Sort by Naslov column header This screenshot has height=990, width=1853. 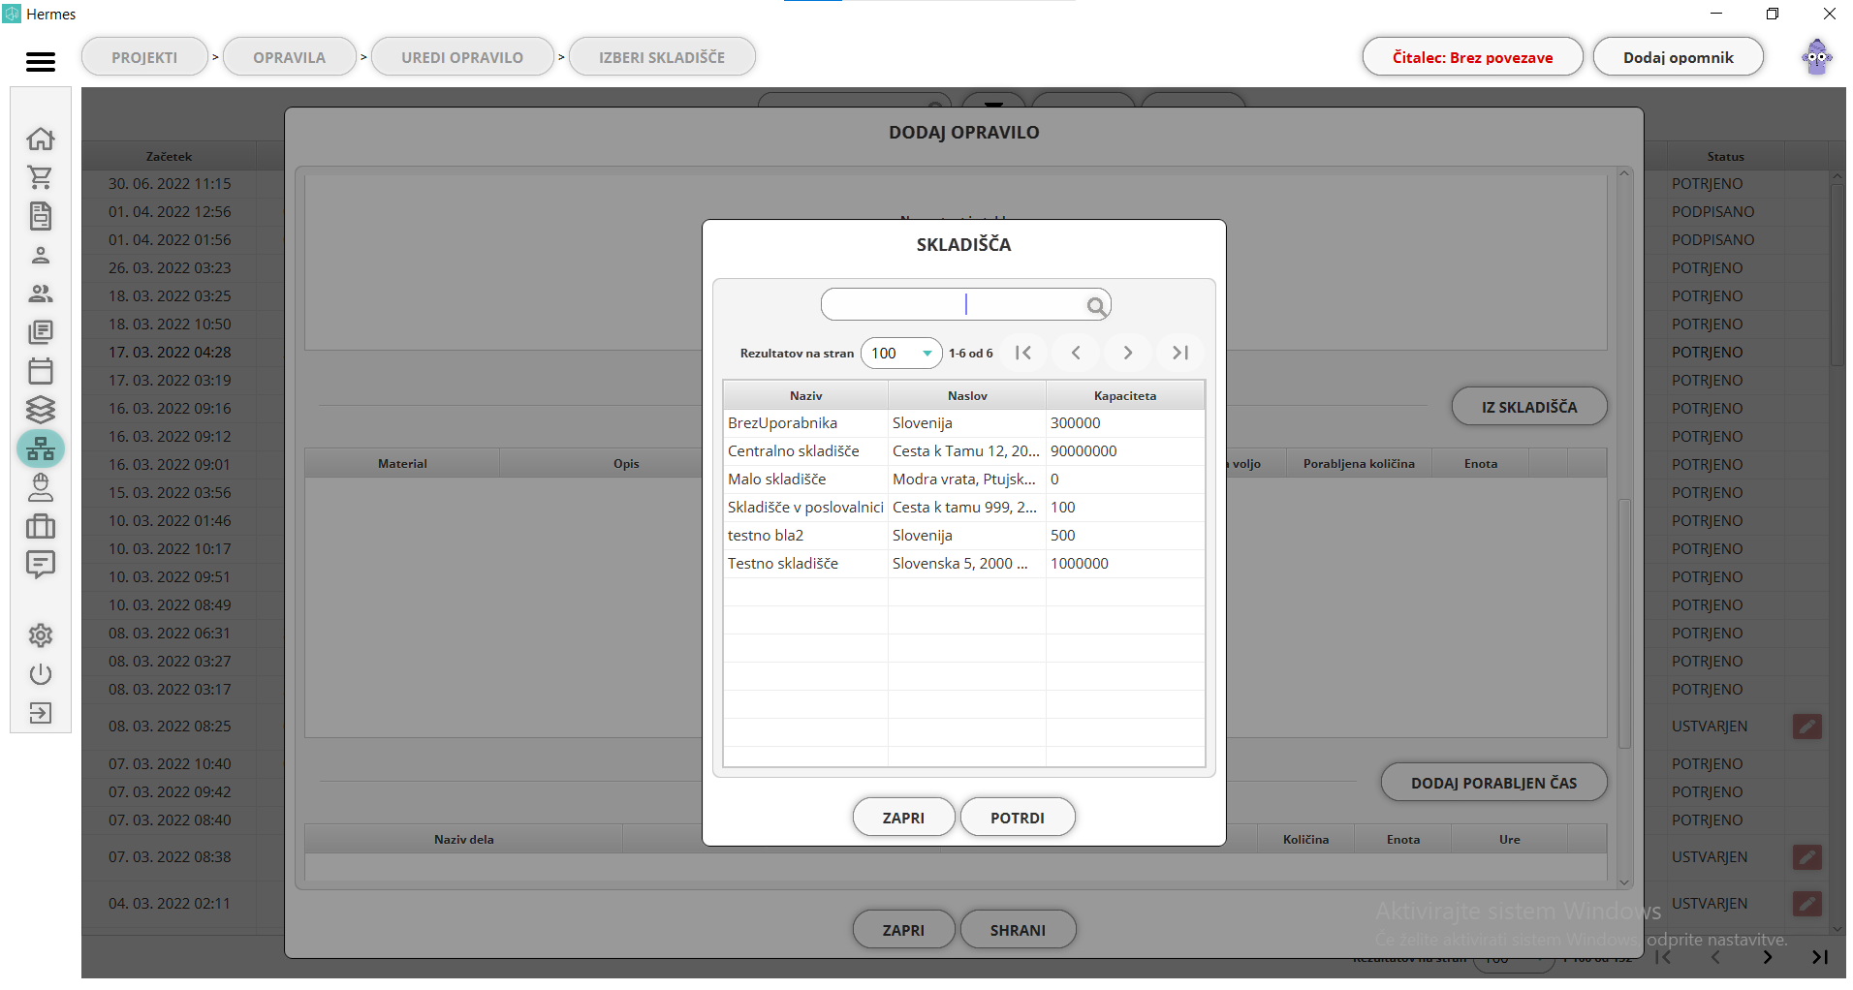tap(967, 395)
